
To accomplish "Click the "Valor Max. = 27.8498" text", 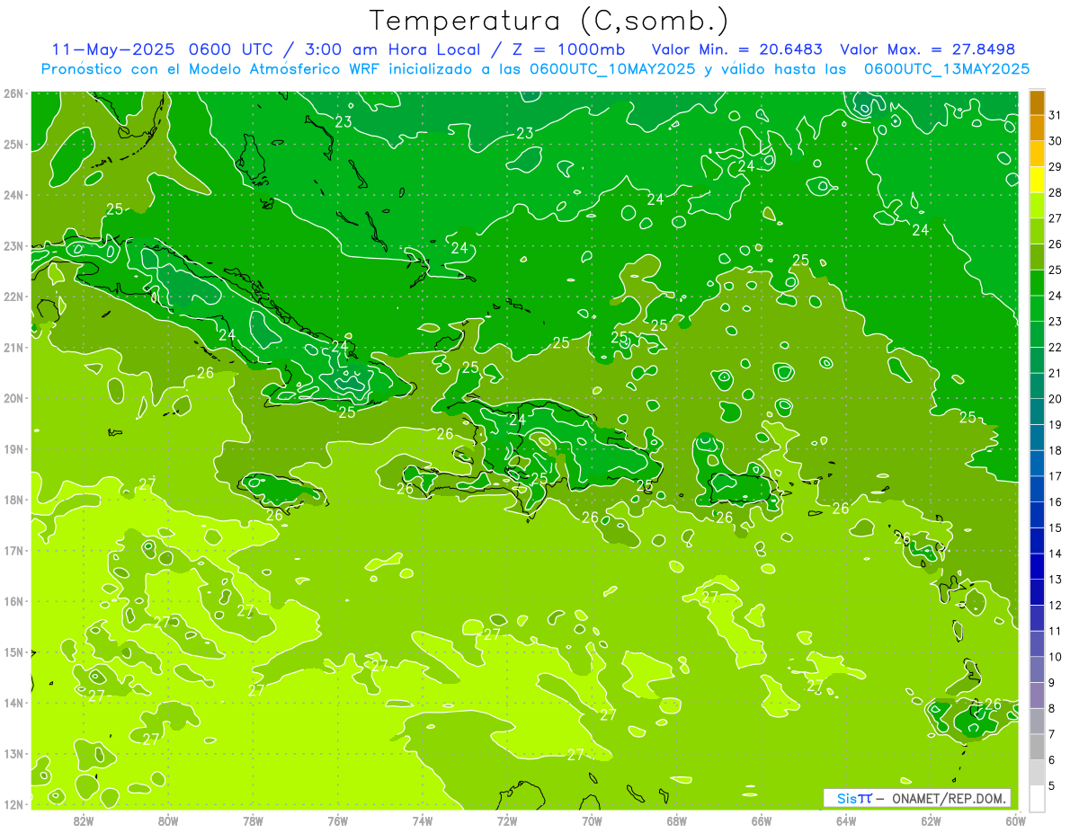I will tap(927, 49).
